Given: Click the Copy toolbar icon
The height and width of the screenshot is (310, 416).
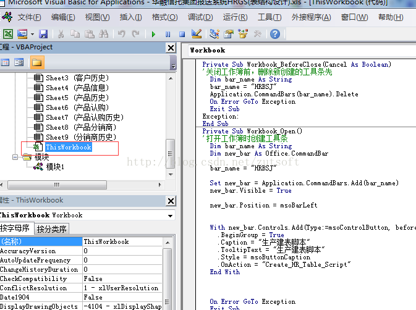Looking at the screenshot, I should coord(75,34).
